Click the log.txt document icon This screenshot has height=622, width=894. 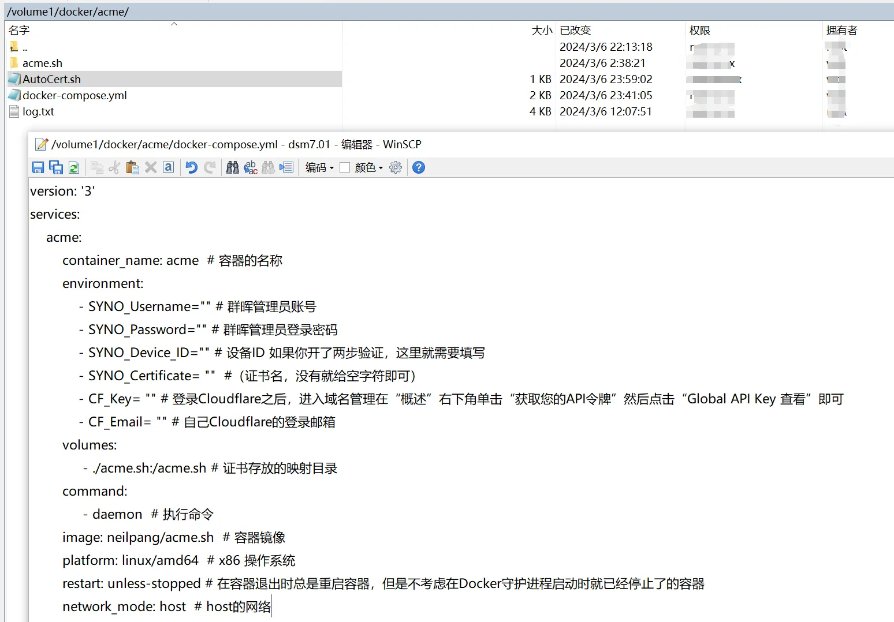14,111
